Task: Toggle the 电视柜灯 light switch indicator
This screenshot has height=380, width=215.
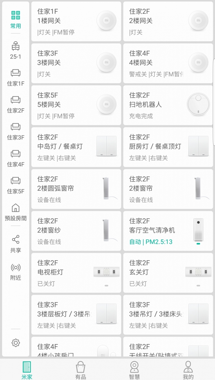Action: 106,285
